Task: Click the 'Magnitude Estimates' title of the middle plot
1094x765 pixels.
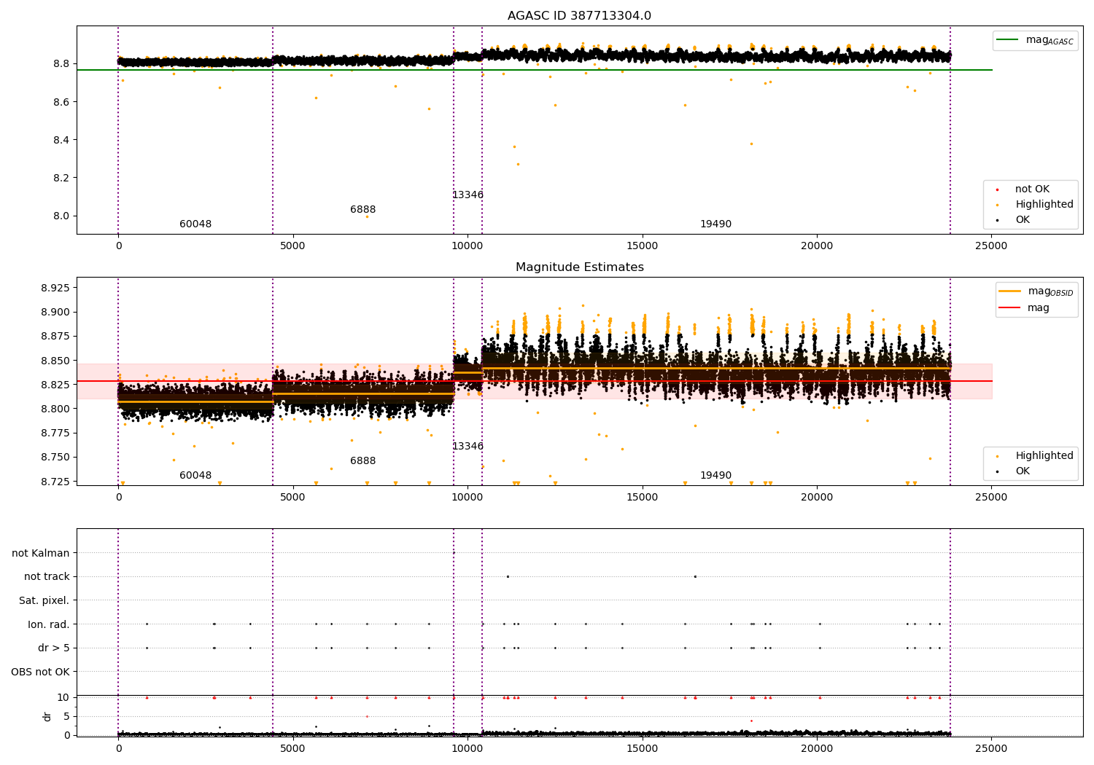Action: (579, 267)
